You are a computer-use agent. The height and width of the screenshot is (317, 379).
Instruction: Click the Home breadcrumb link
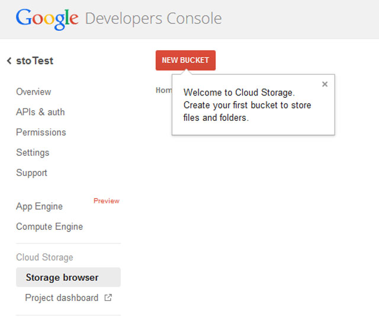(164, 90)
